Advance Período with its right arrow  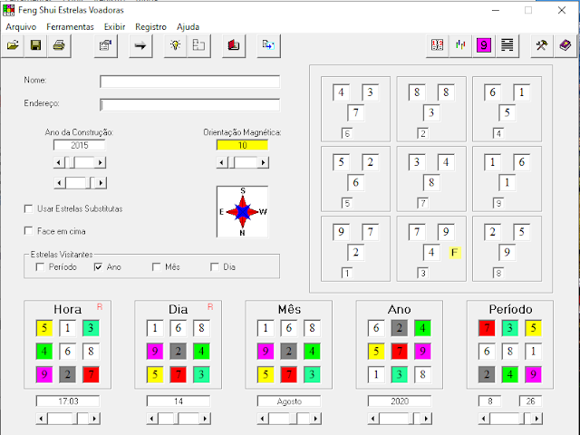tap(536, 419)
